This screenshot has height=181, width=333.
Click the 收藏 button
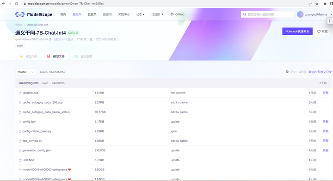click(322, 31)
